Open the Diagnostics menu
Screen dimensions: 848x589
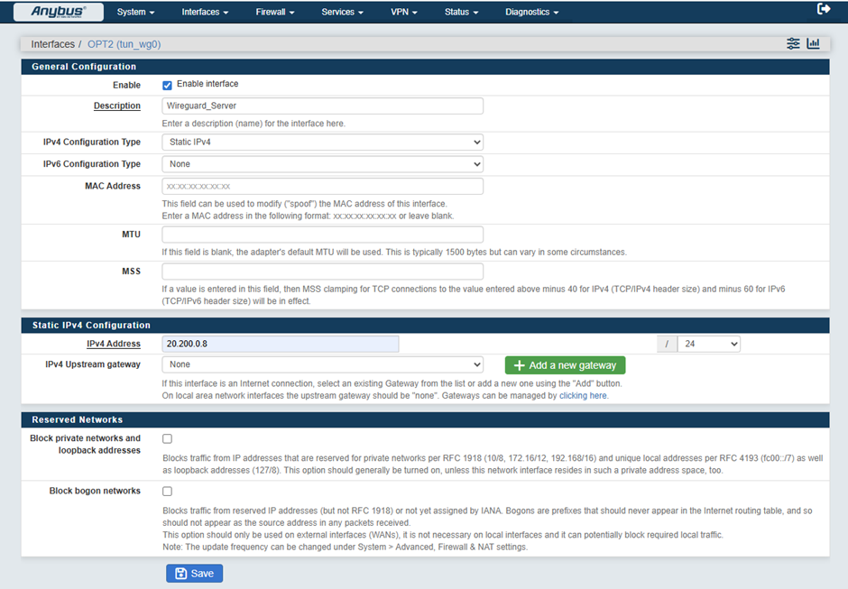click(x=531, y=13)
